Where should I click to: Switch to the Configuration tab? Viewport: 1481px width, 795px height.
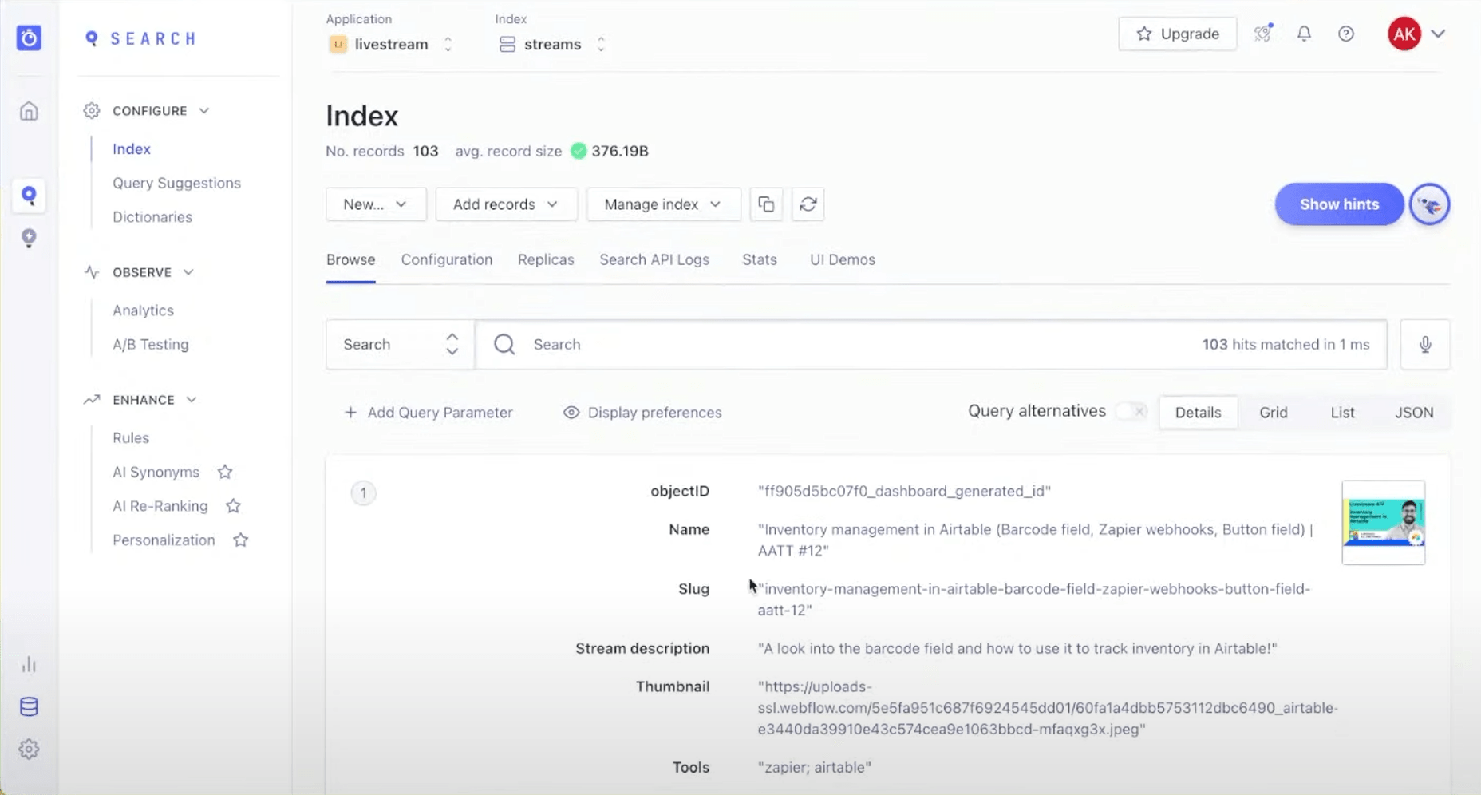point(446,259)
